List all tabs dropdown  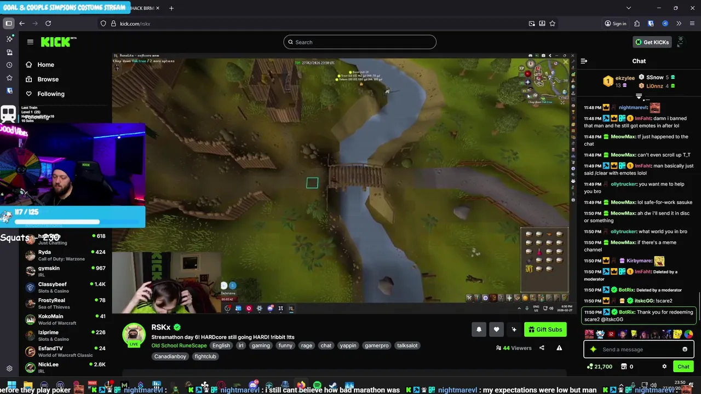(628, 8)
